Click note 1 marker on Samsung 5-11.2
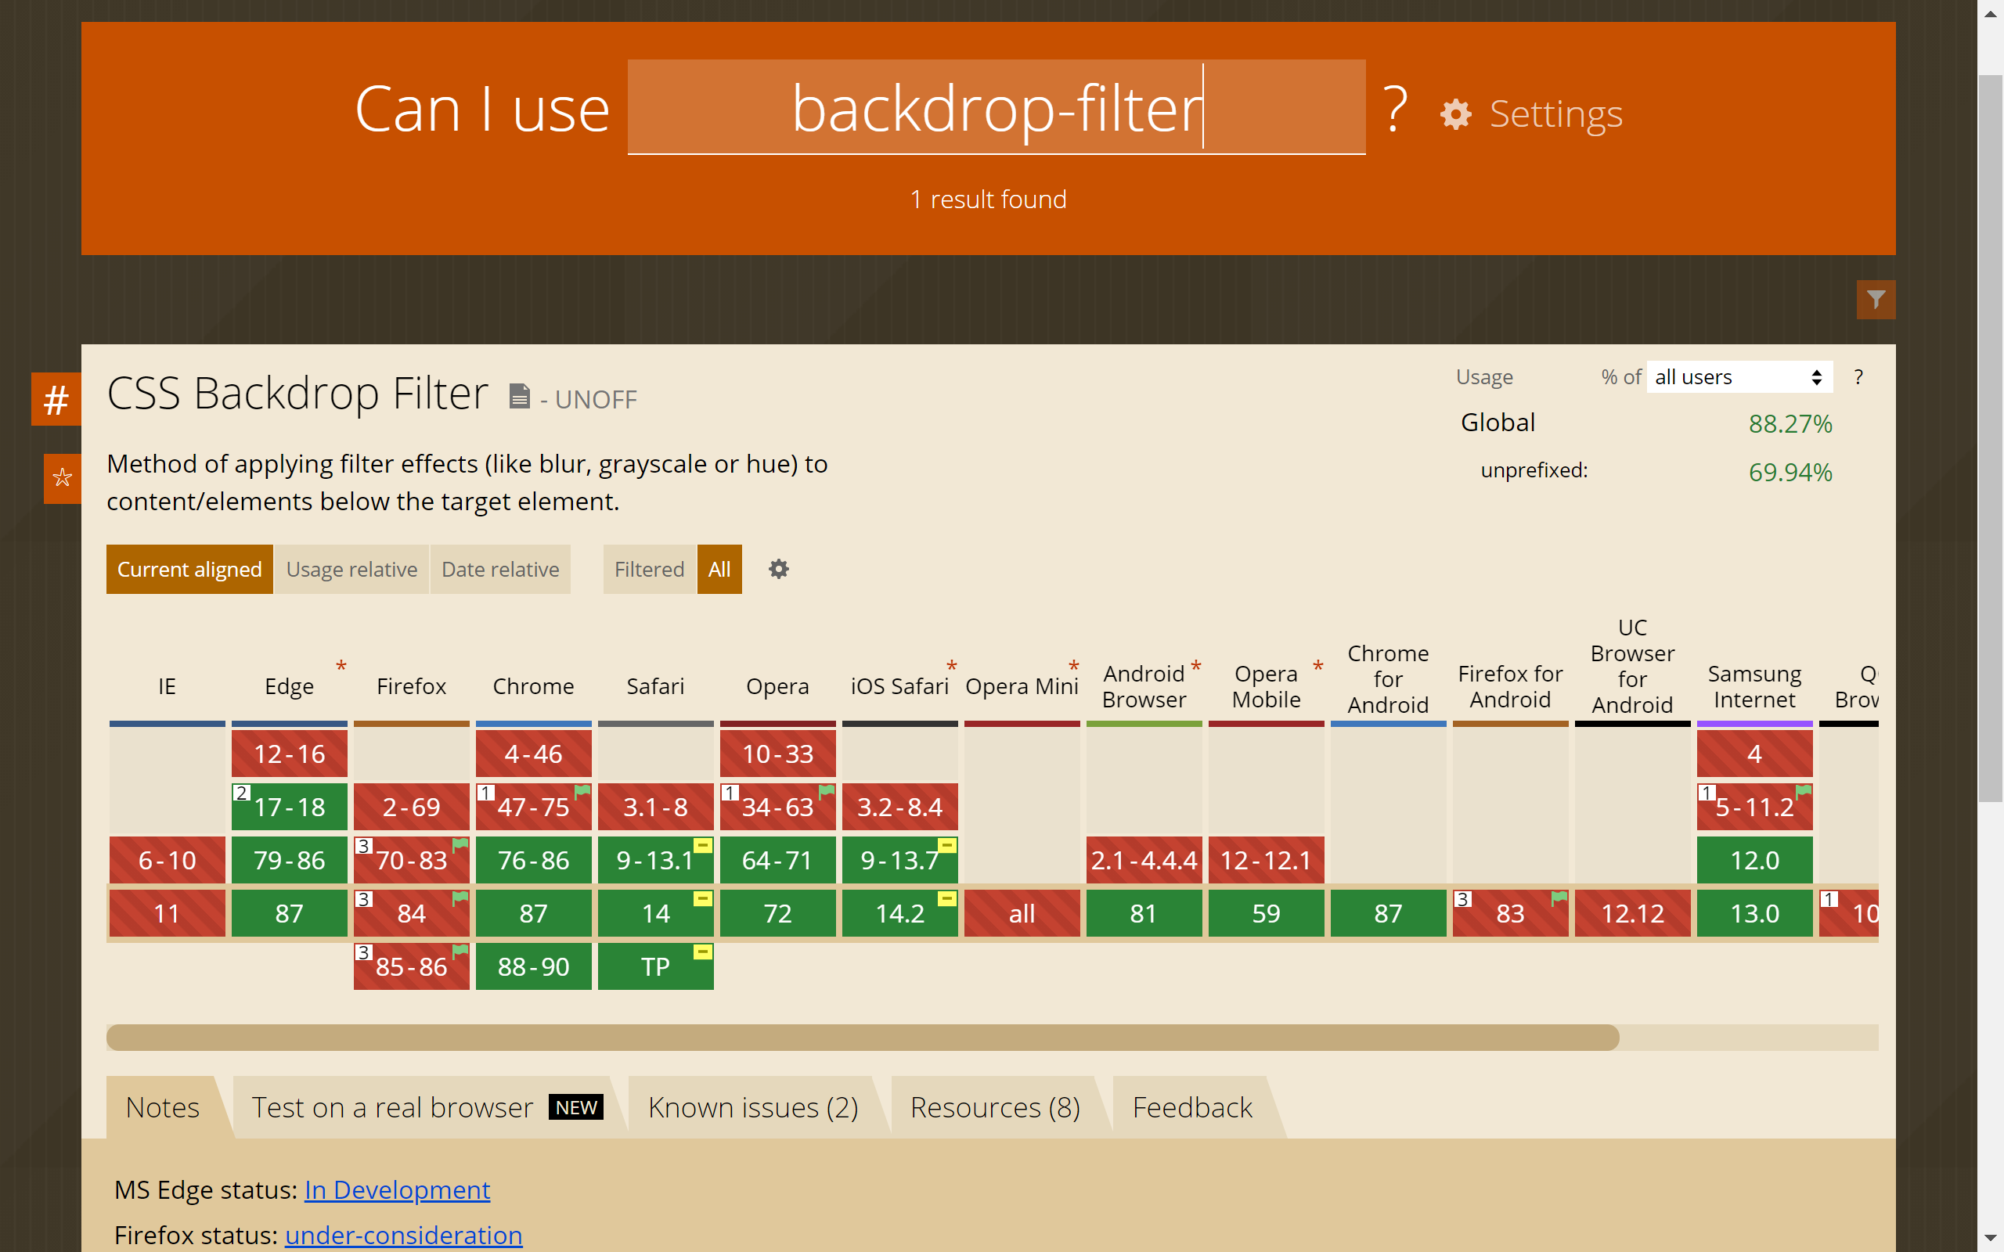The image size is (2004, 1252). pos(1706,793)
